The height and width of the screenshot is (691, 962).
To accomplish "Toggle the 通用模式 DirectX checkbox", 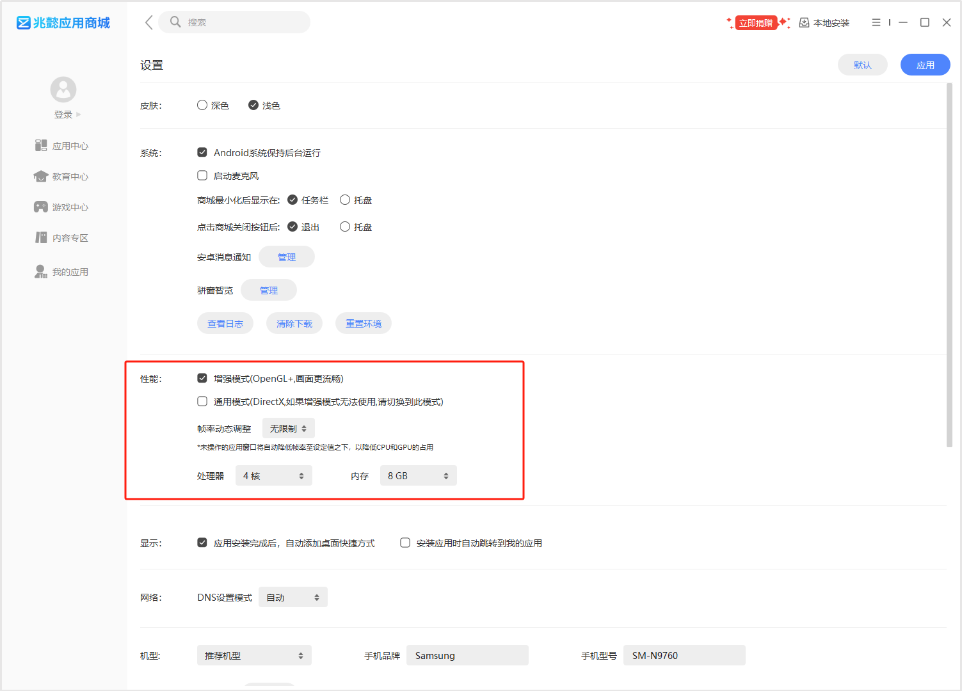I will click(202, 402).
